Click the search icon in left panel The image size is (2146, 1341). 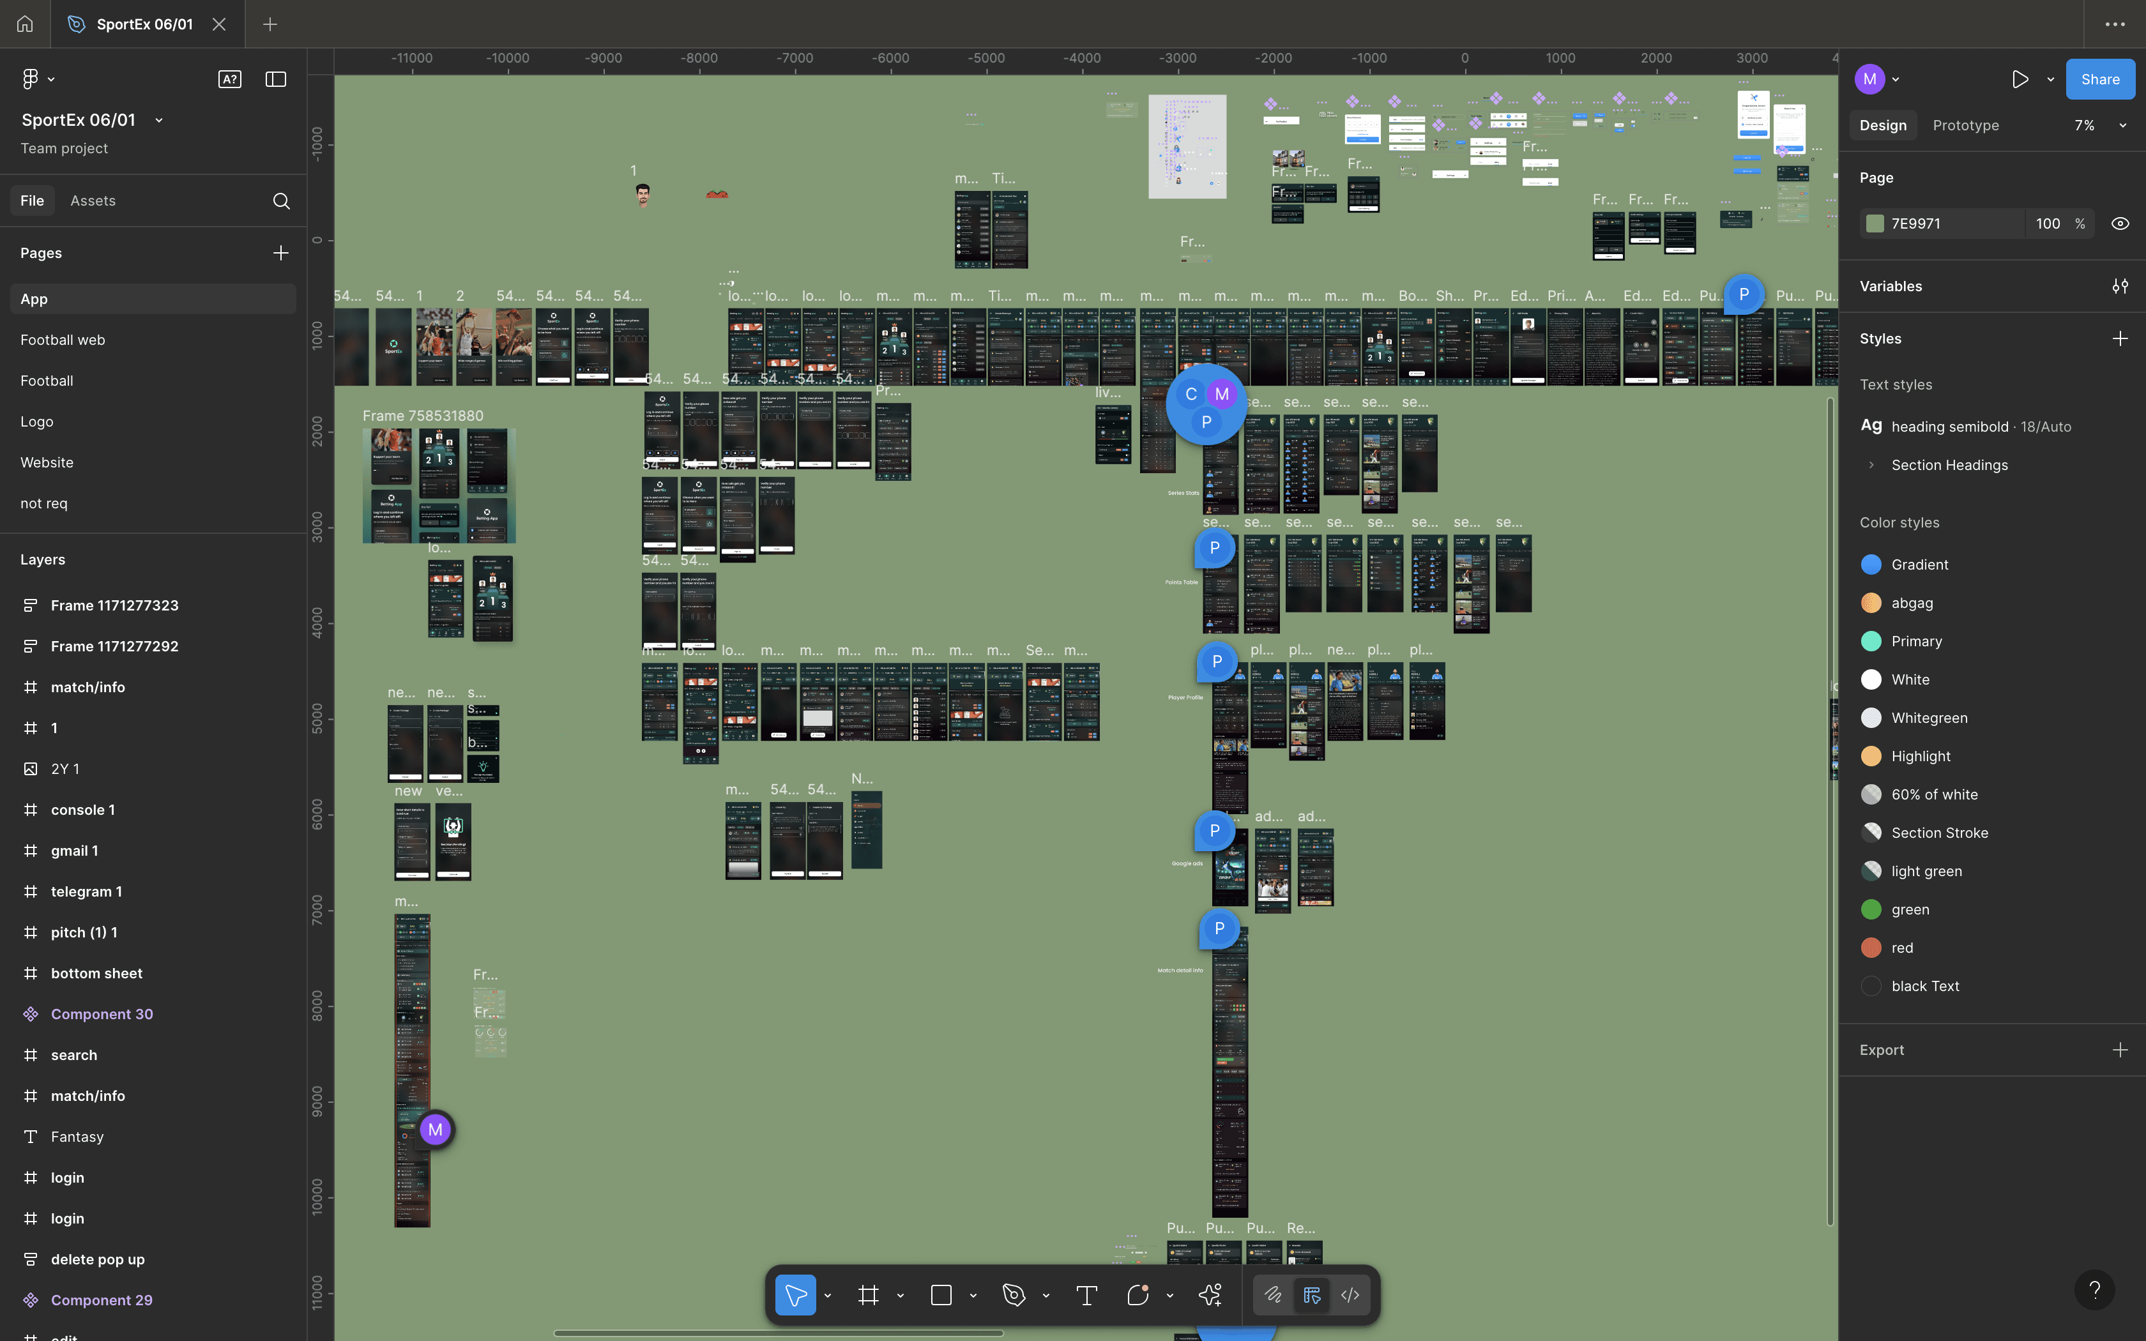281,201
